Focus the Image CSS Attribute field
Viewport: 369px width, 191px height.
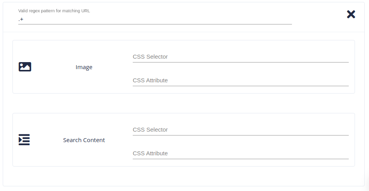point(240,80)
